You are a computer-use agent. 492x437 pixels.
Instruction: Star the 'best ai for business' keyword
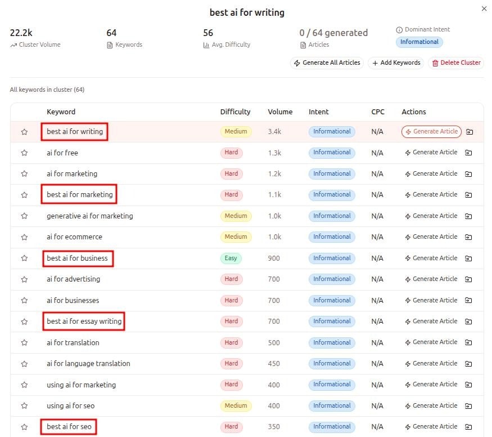coord(24,258)
